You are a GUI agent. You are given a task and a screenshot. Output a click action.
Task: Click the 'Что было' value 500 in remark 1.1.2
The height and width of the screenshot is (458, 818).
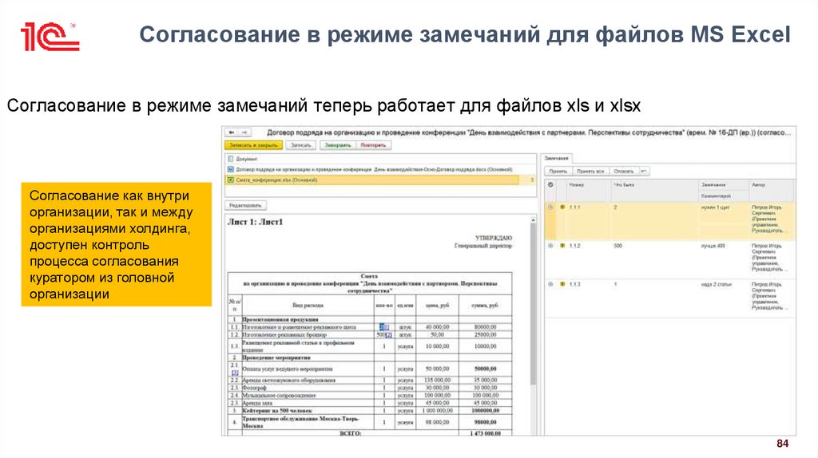coord(618,246)
